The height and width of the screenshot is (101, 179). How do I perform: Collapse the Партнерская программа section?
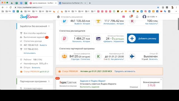[49, 81]
